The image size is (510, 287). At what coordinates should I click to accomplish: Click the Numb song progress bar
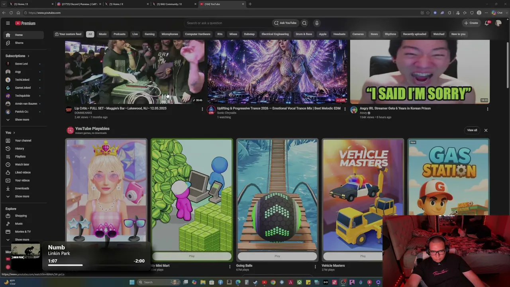click(x=96, y=265)
